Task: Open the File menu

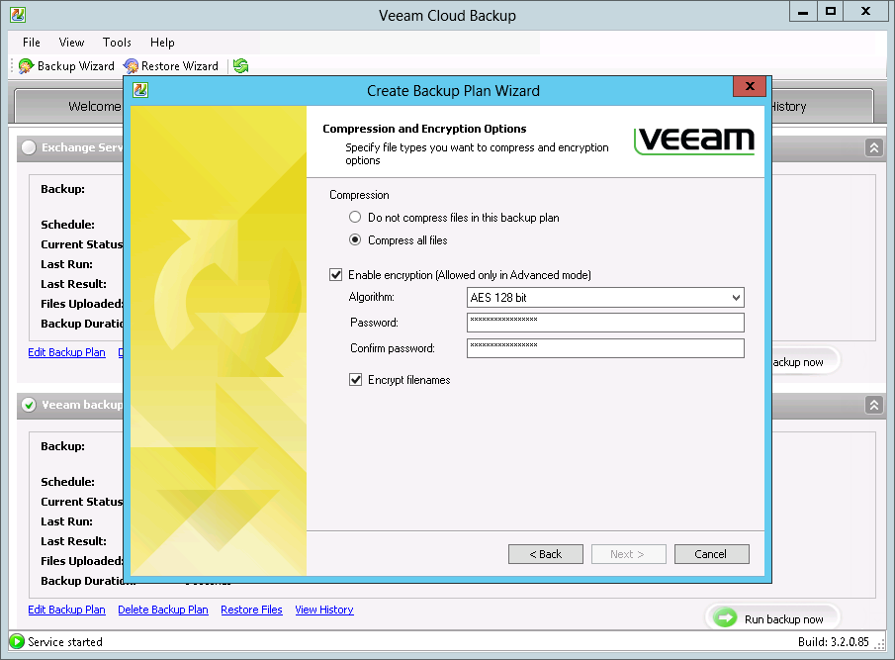Action: coord(32,43)
